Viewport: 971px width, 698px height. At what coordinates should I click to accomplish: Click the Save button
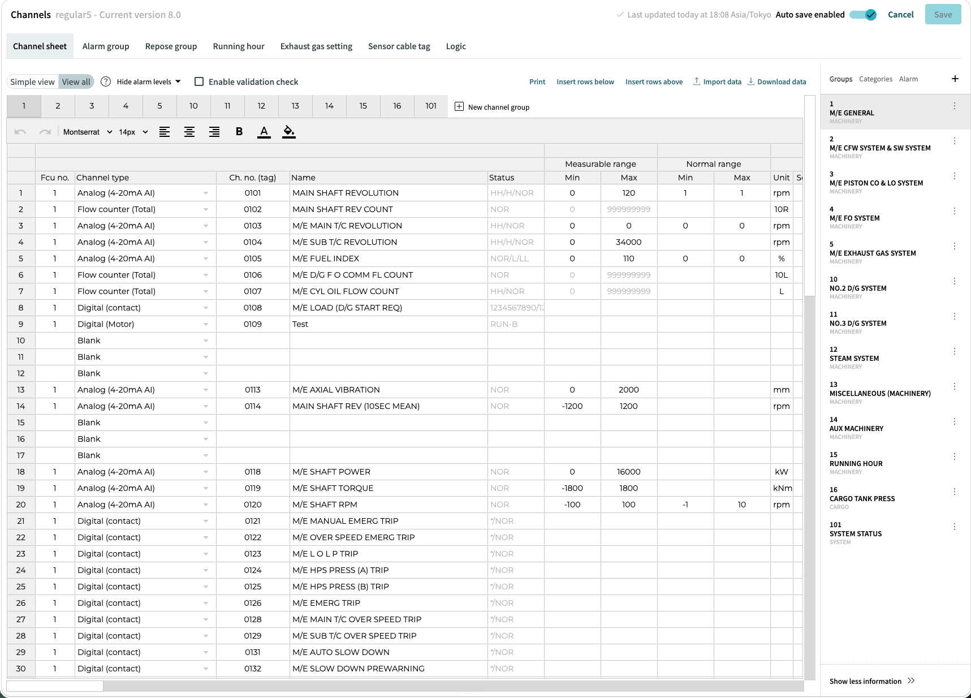point(943,15)
